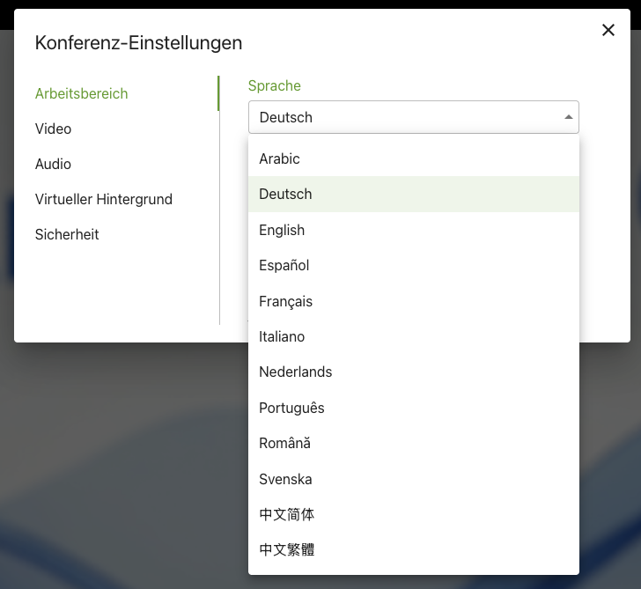Click the Sprache combo box showing Deutsch

pos(405,117)
